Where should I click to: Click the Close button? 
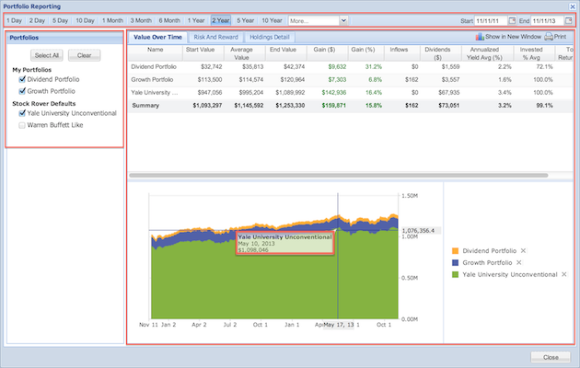pos(551,356)
